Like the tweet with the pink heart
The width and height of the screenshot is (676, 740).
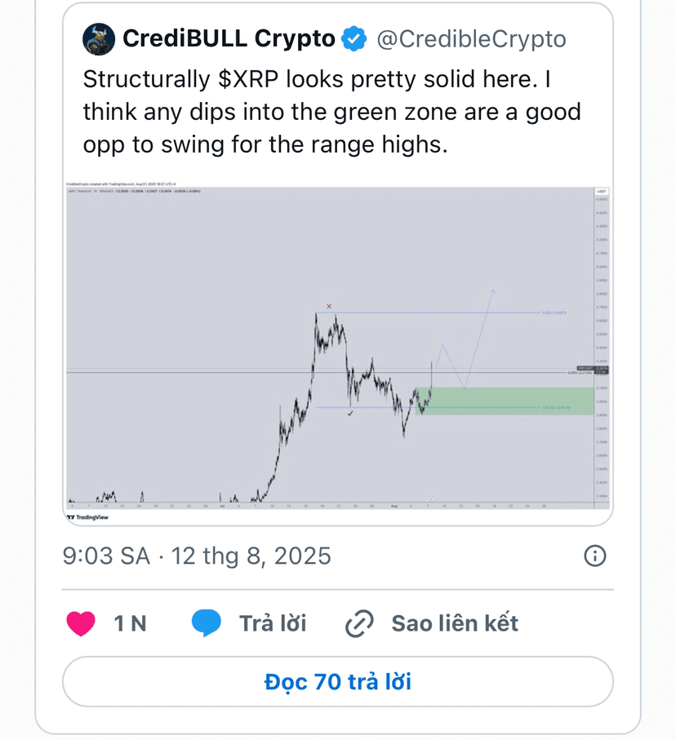click(x=81, y=623)
